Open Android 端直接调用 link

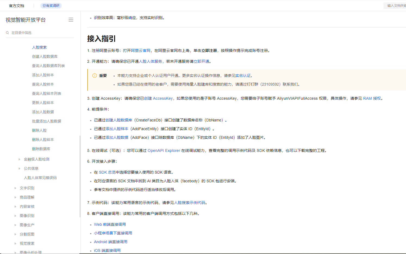111,242
